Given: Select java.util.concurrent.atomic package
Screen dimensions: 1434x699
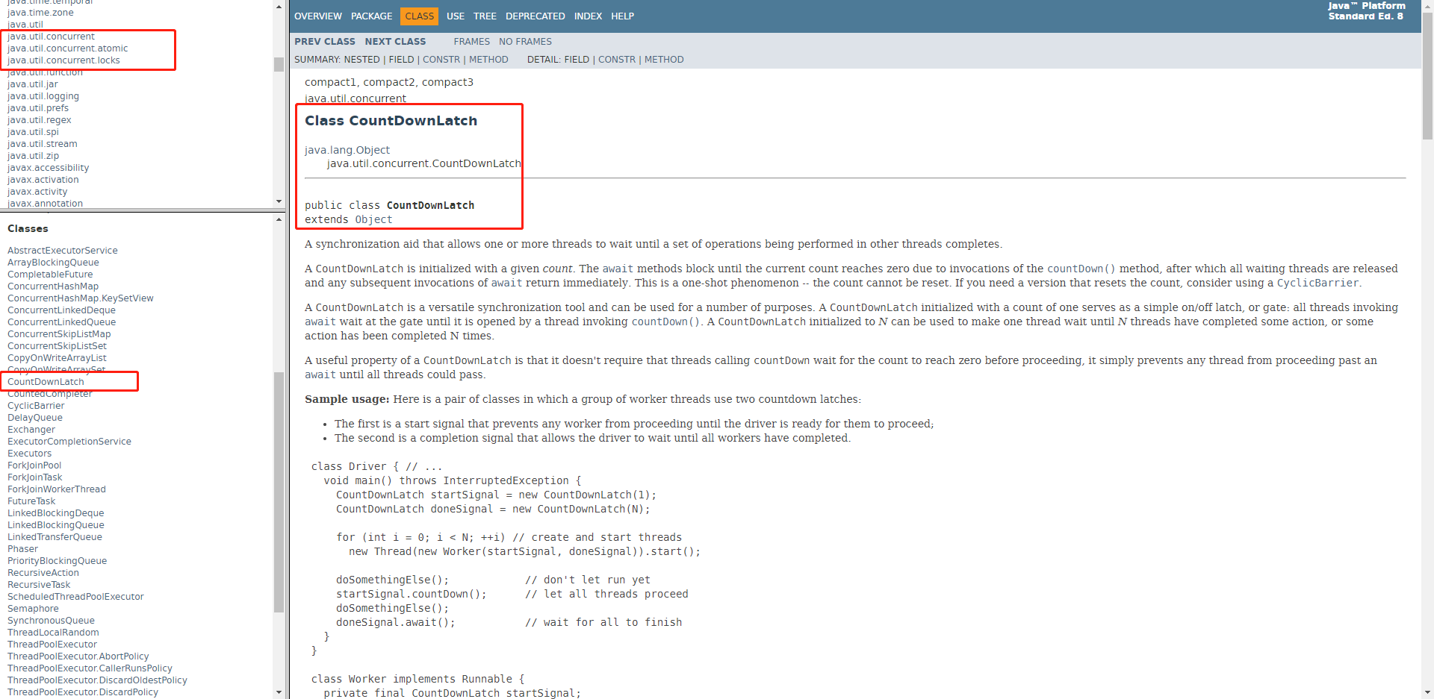Looking at the screenshot, I should click(x=68, y=48).
